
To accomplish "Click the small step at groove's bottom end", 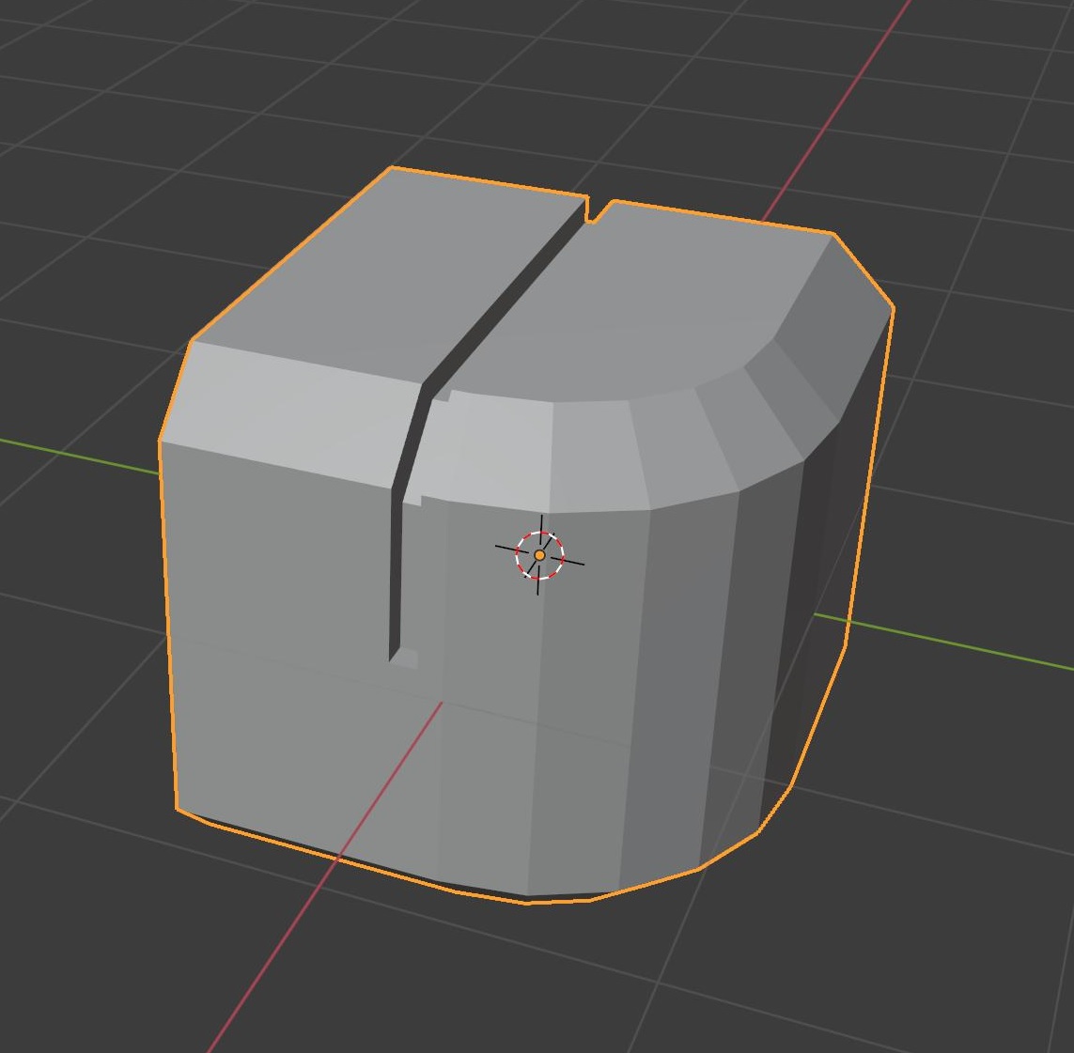I will click(405, 658).
